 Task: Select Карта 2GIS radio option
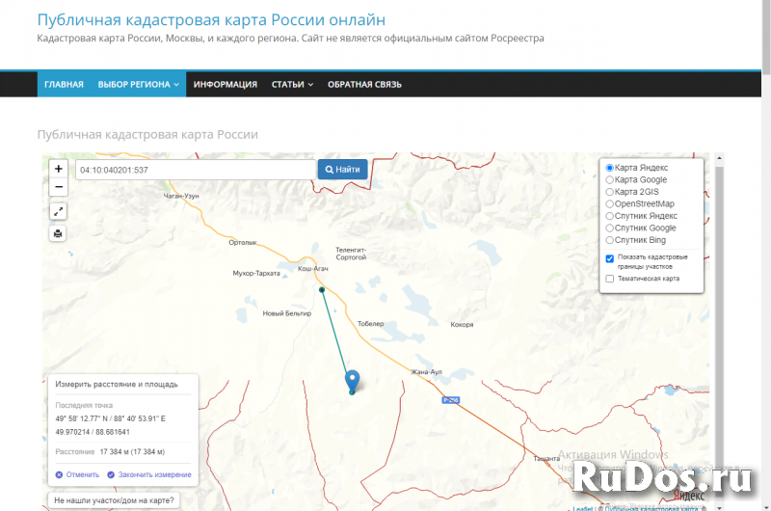coord(610,192)
